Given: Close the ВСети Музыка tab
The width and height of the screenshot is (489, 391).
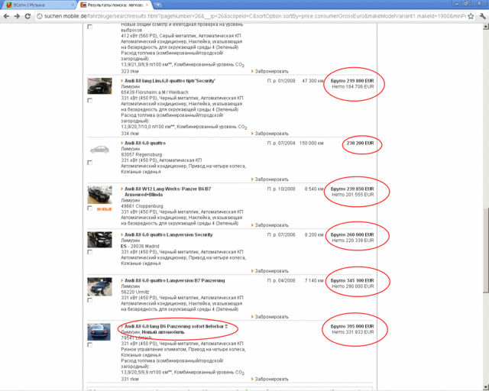Looking at the screenshot, I should [x=73, y=5].
